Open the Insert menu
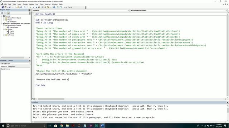 coord(19,4)
